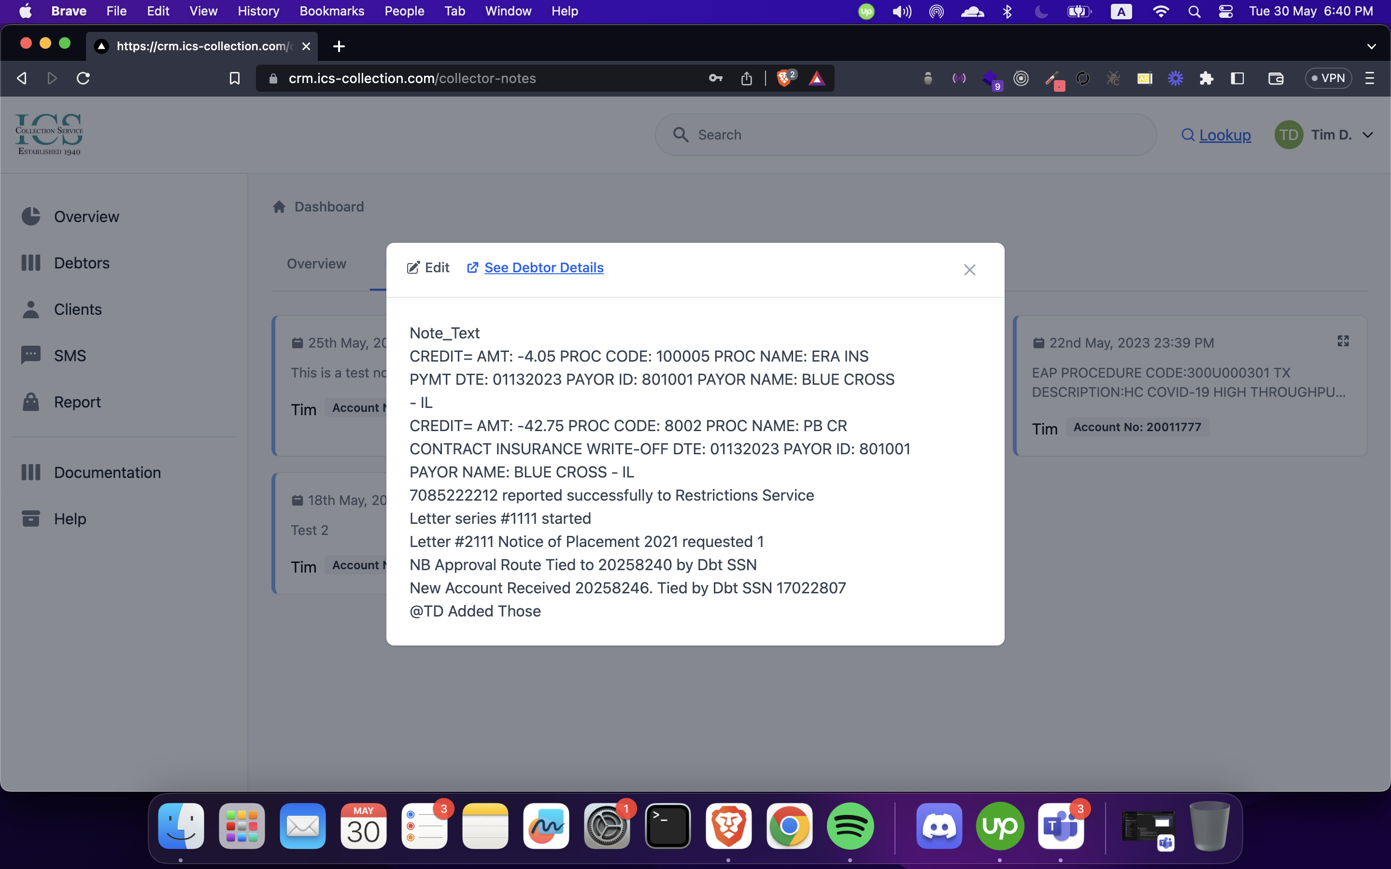
Task: Expand the 22nd May note card
Action: (x=1343, y=341)
